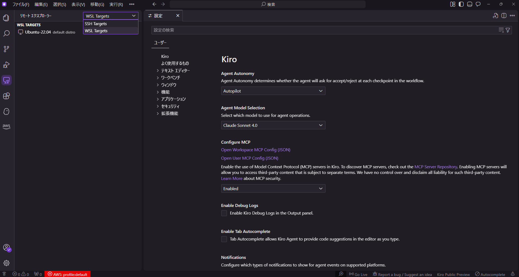This screenshot has width=519, height=277.
Task: Toggle the primary side bar
Action: [x=461, y=4]
